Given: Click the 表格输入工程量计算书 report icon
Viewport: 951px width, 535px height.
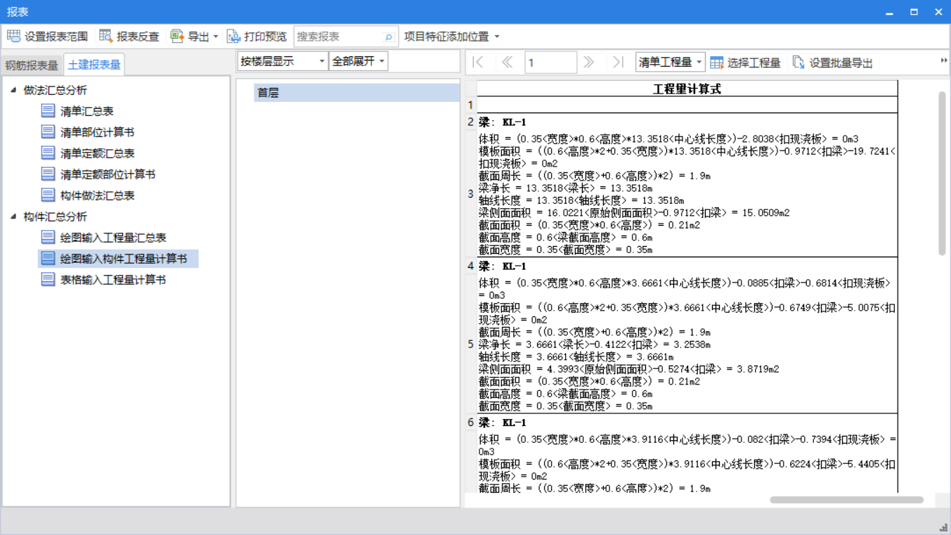Looking at the screenshot, I should pyautogui.click(x=48, y=279).
